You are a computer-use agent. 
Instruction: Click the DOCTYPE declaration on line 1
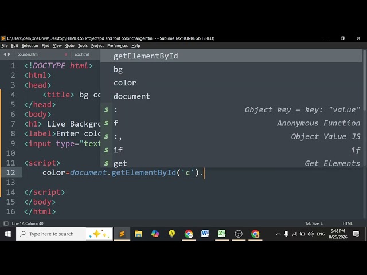click(x=58, y=66)
